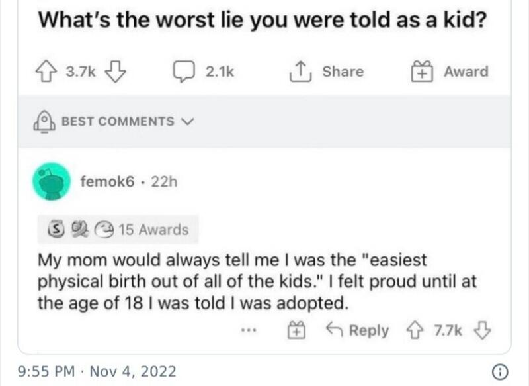Click the Share upload arrow icon
The image size is (529, 386).
[300, 72]
